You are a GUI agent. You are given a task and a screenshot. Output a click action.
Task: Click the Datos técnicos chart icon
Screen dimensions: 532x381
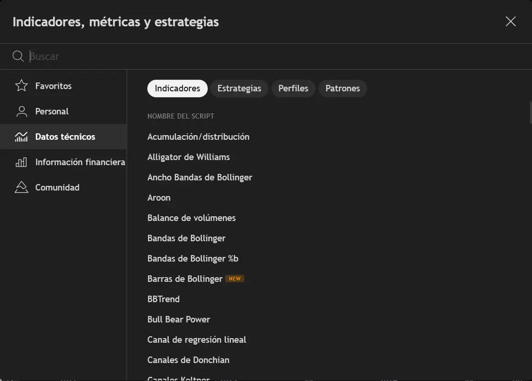[x=21, y=137]
